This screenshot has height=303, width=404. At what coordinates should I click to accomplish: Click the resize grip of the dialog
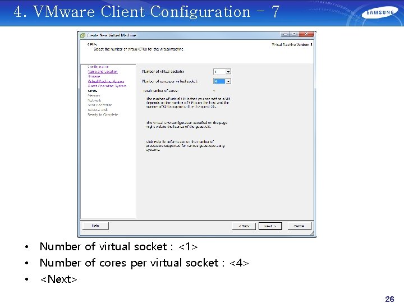pos(311,233)
